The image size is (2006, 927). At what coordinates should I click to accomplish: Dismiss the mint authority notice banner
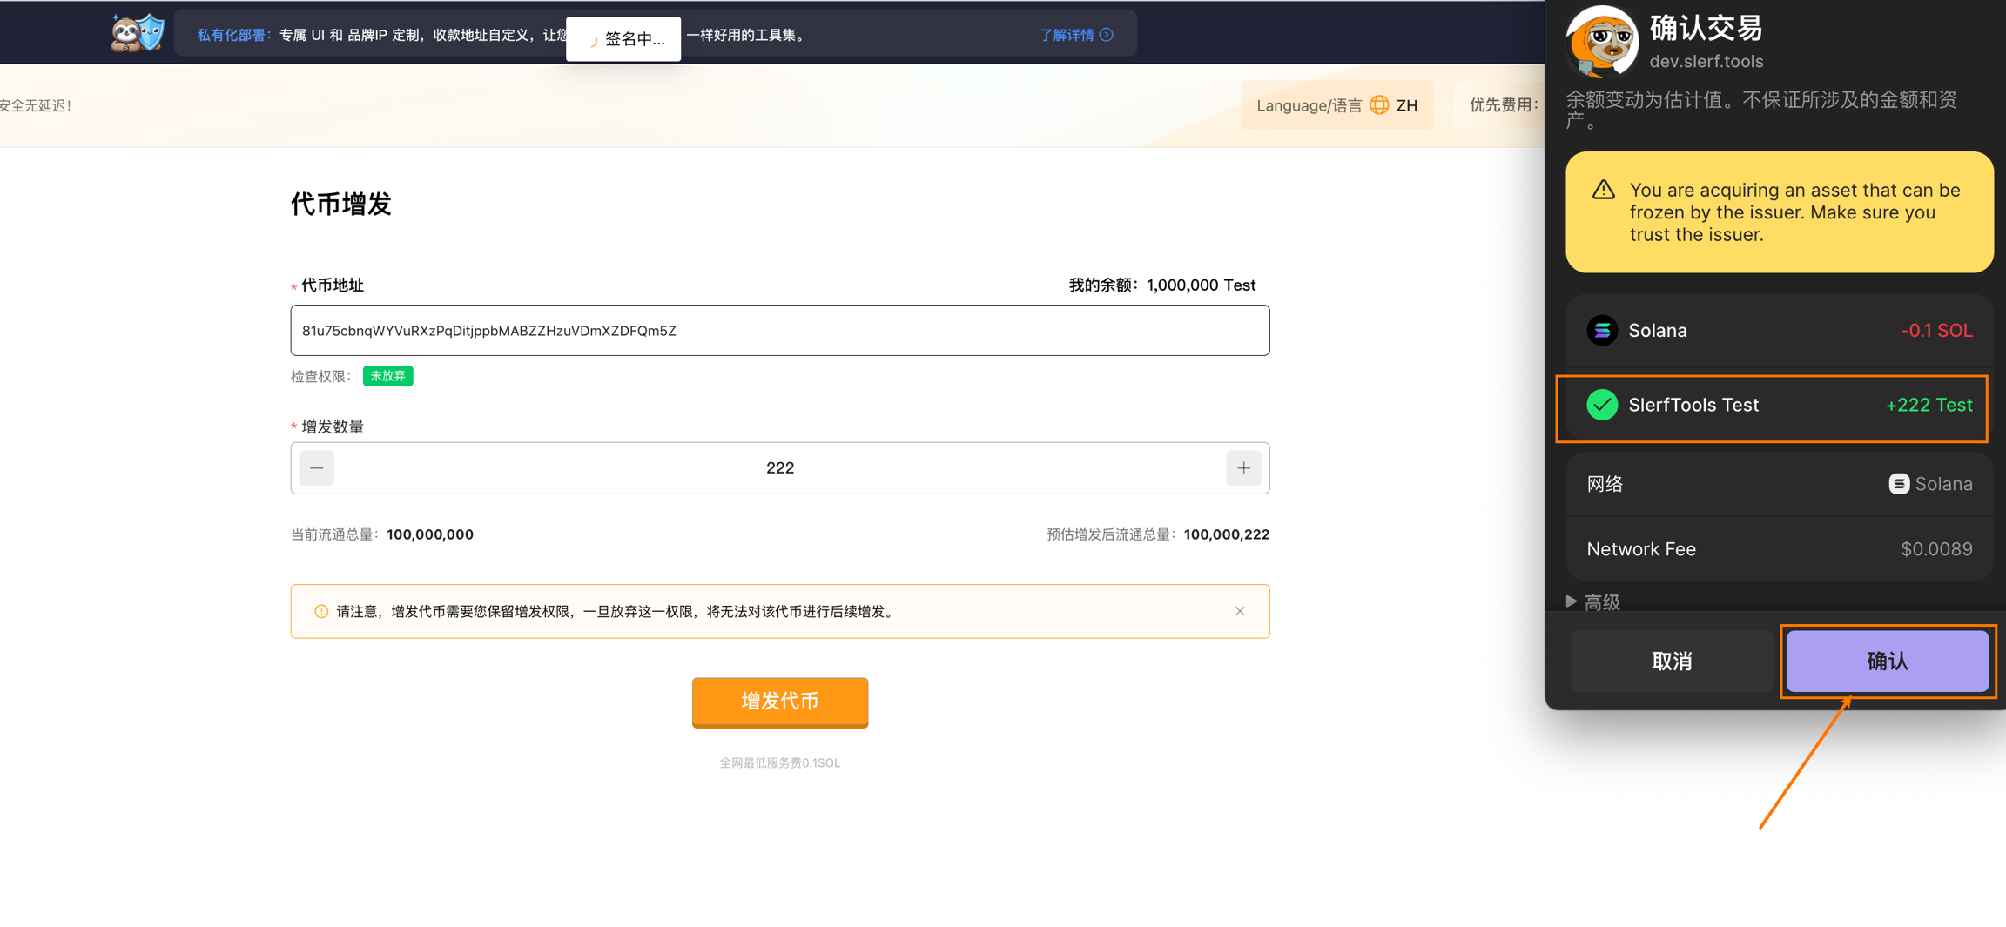1239,612
